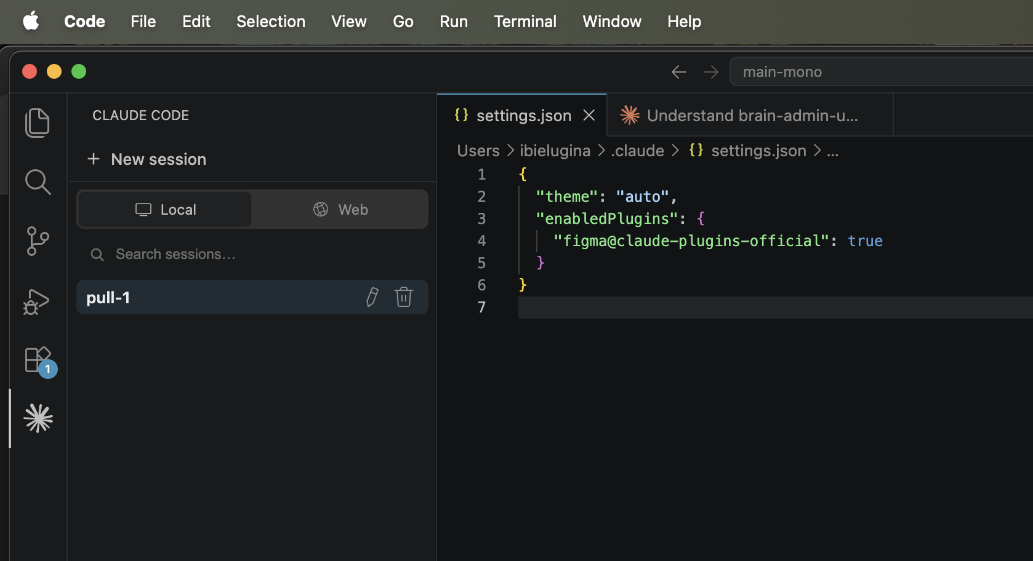
Task: Open the Edit menu
Action: coord(196,22)
